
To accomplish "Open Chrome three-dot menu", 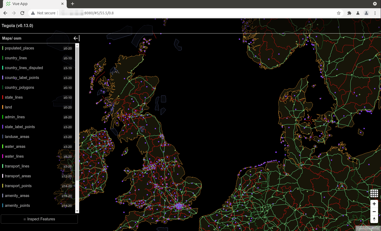I will [375, 13].
